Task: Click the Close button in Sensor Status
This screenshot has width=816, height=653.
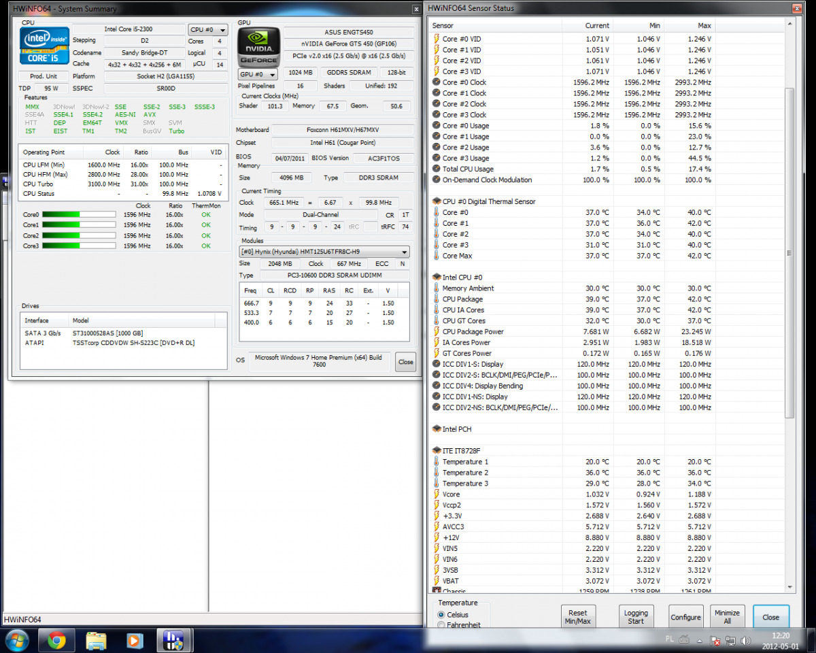Action: (771, 617)
